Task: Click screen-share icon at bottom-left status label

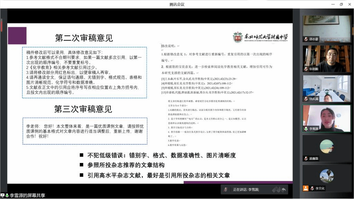Action: click(3, 196)
